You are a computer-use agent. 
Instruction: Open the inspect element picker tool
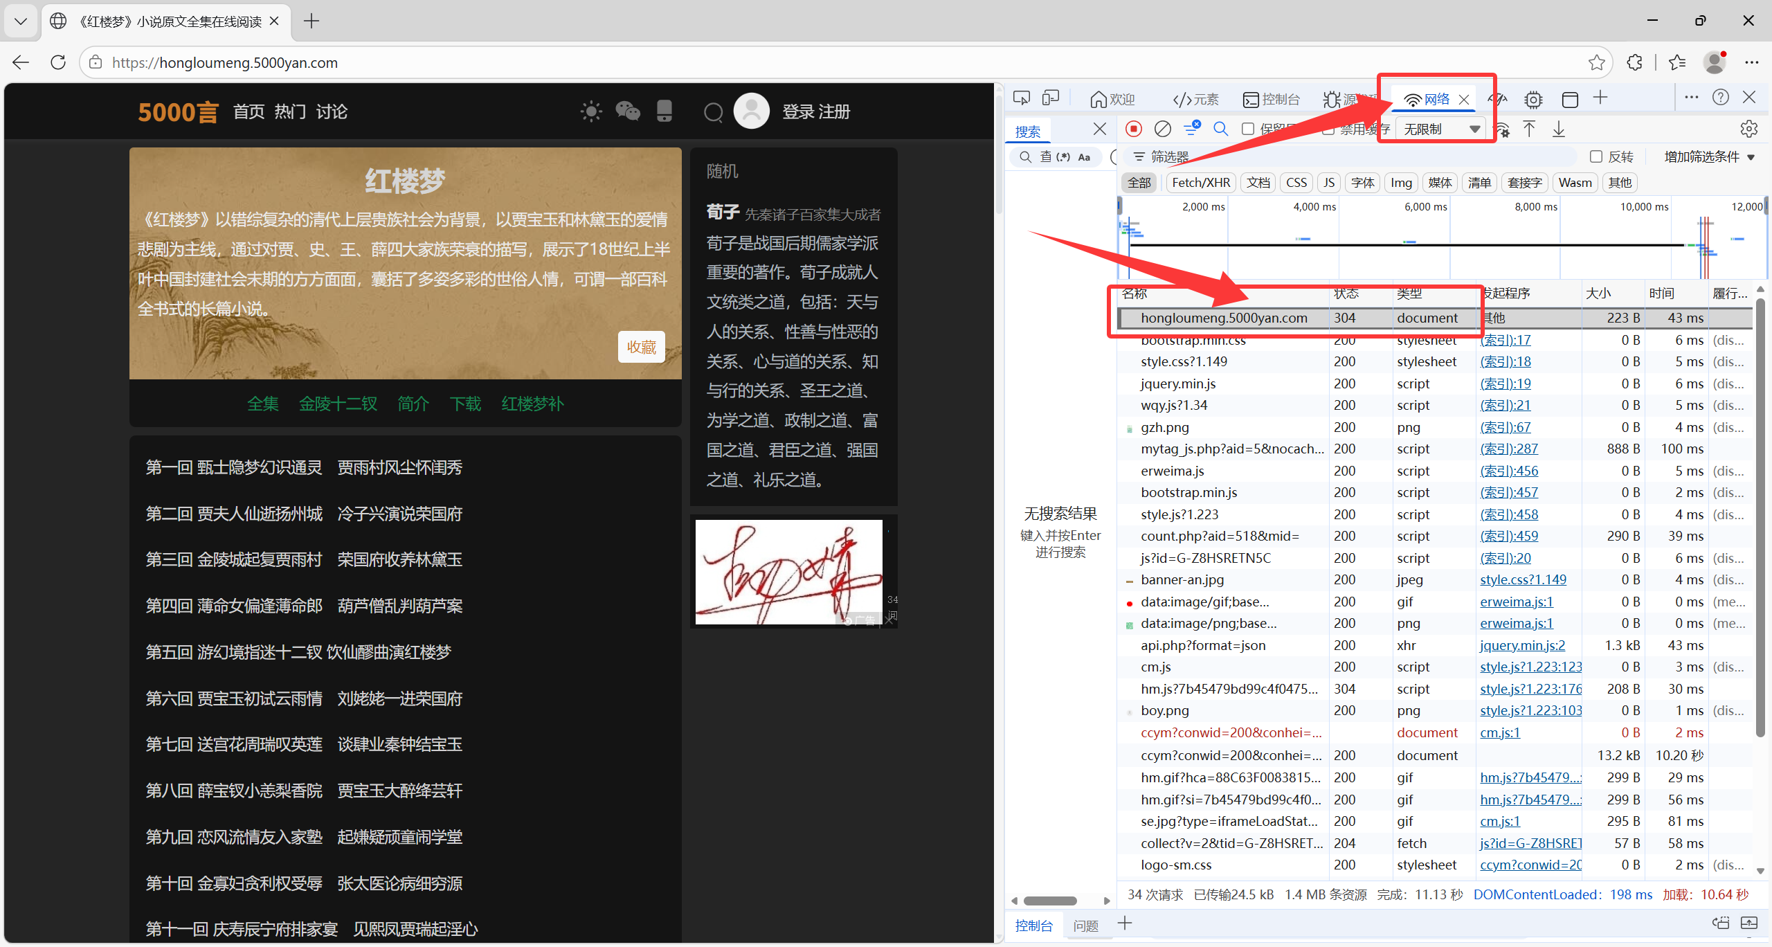click(1022, 98)
